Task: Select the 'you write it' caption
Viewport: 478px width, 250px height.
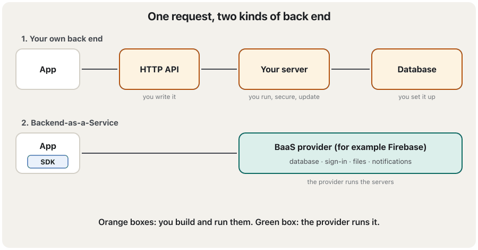Action: click(159, 97)
